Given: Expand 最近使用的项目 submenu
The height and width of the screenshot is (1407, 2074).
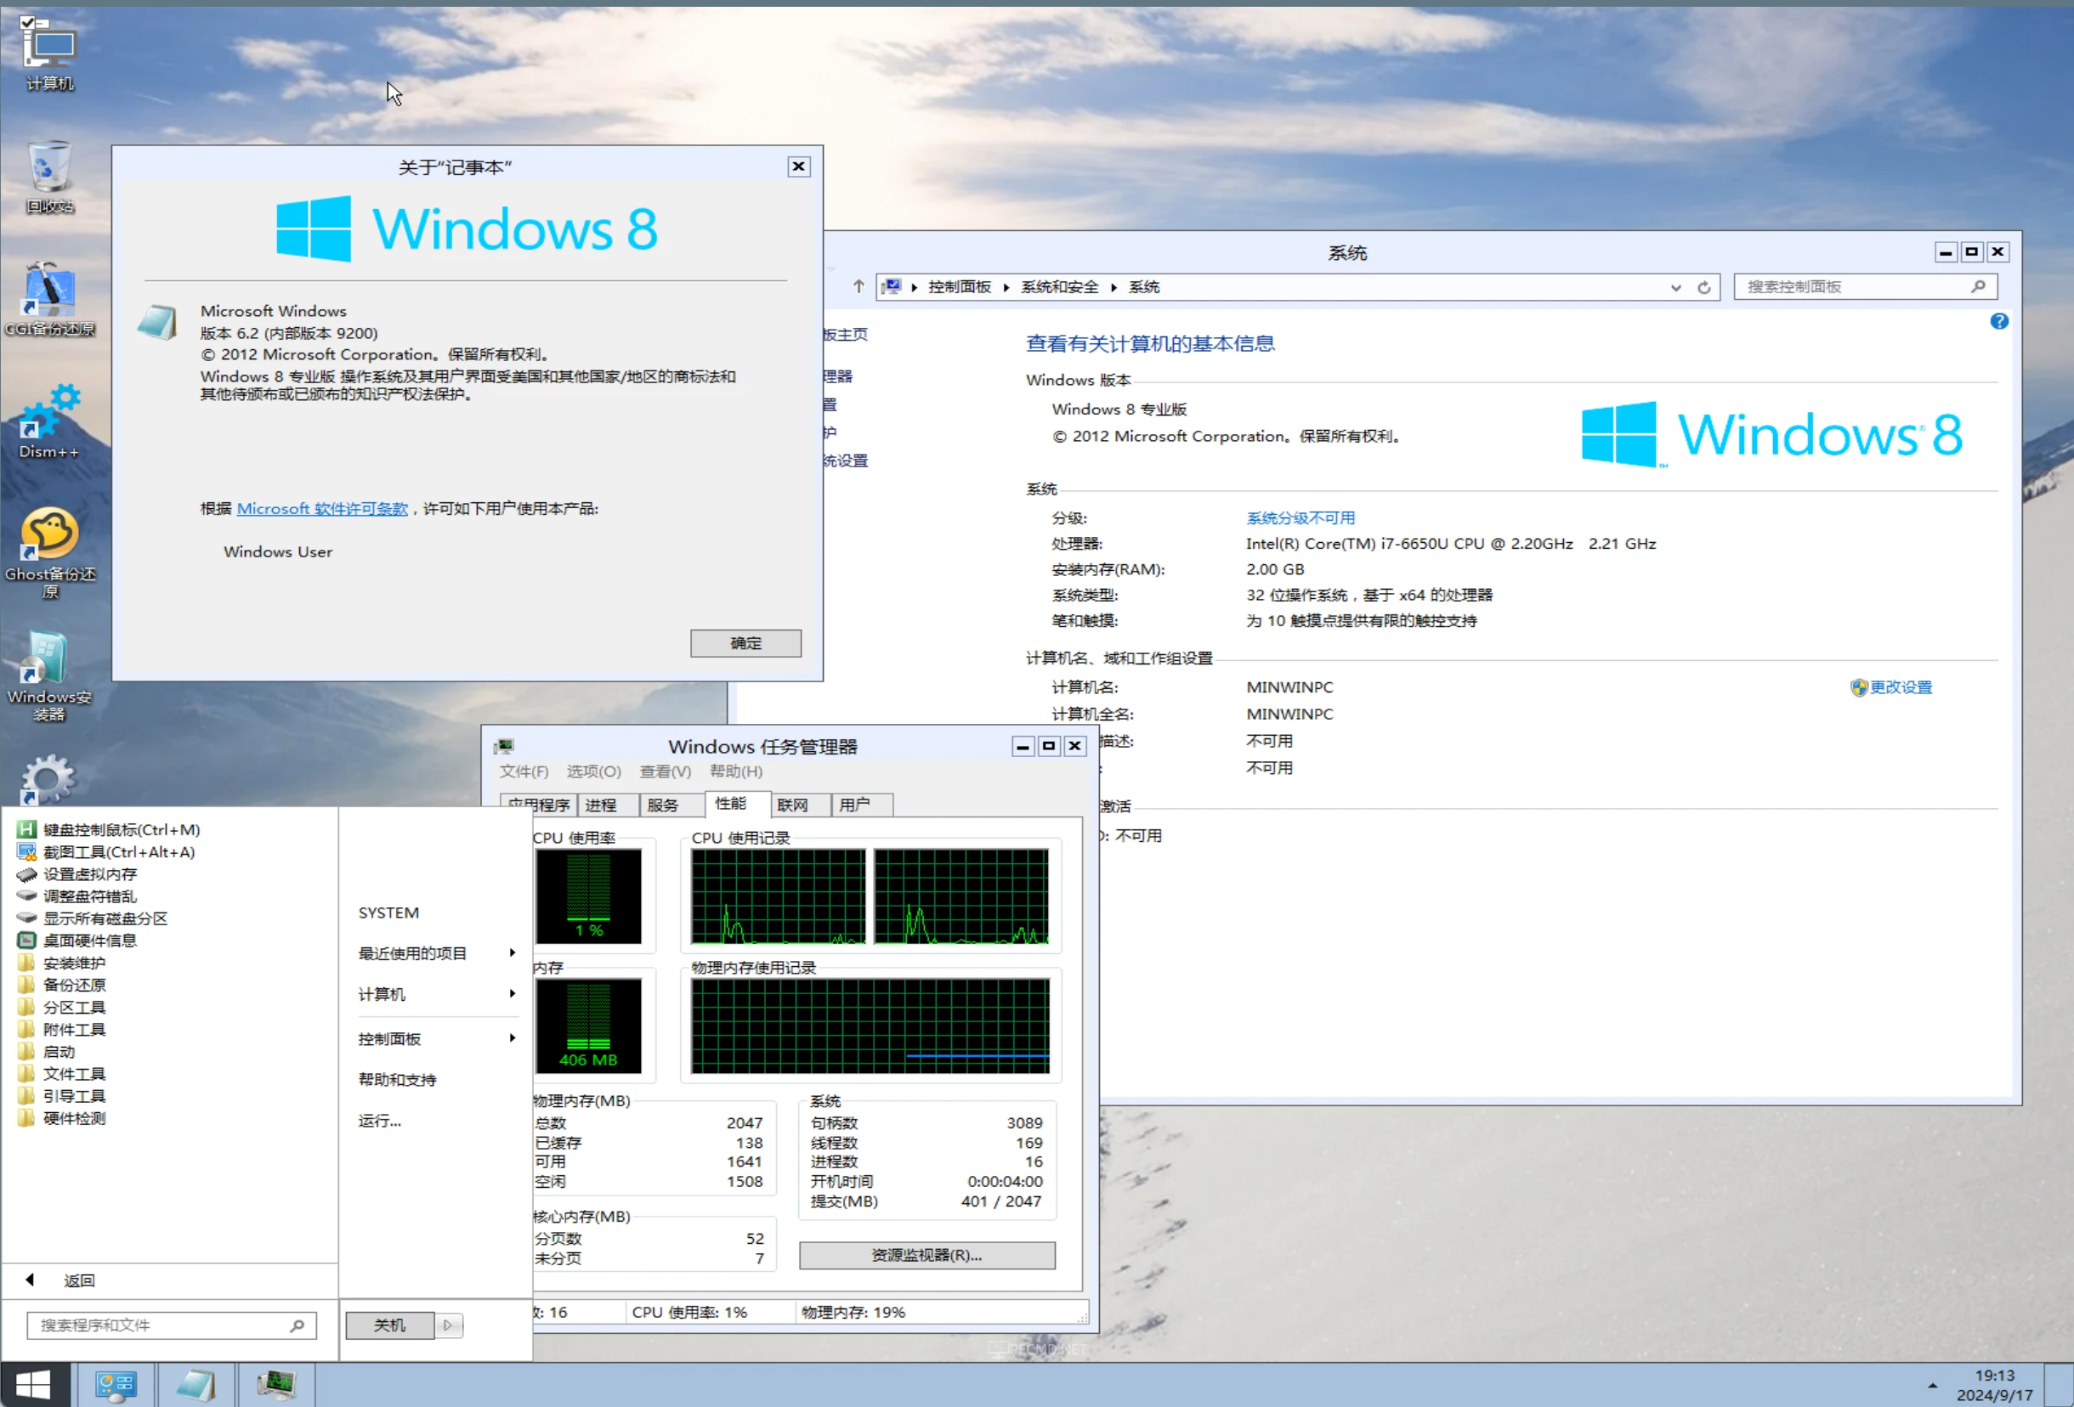Looking at the screenshot, I should 436,954.
